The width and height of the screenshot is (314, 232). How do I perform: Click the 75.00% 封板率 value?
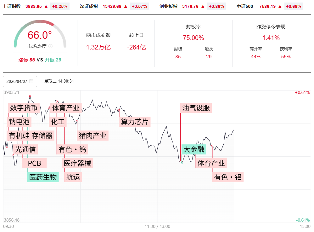[193, 38]
